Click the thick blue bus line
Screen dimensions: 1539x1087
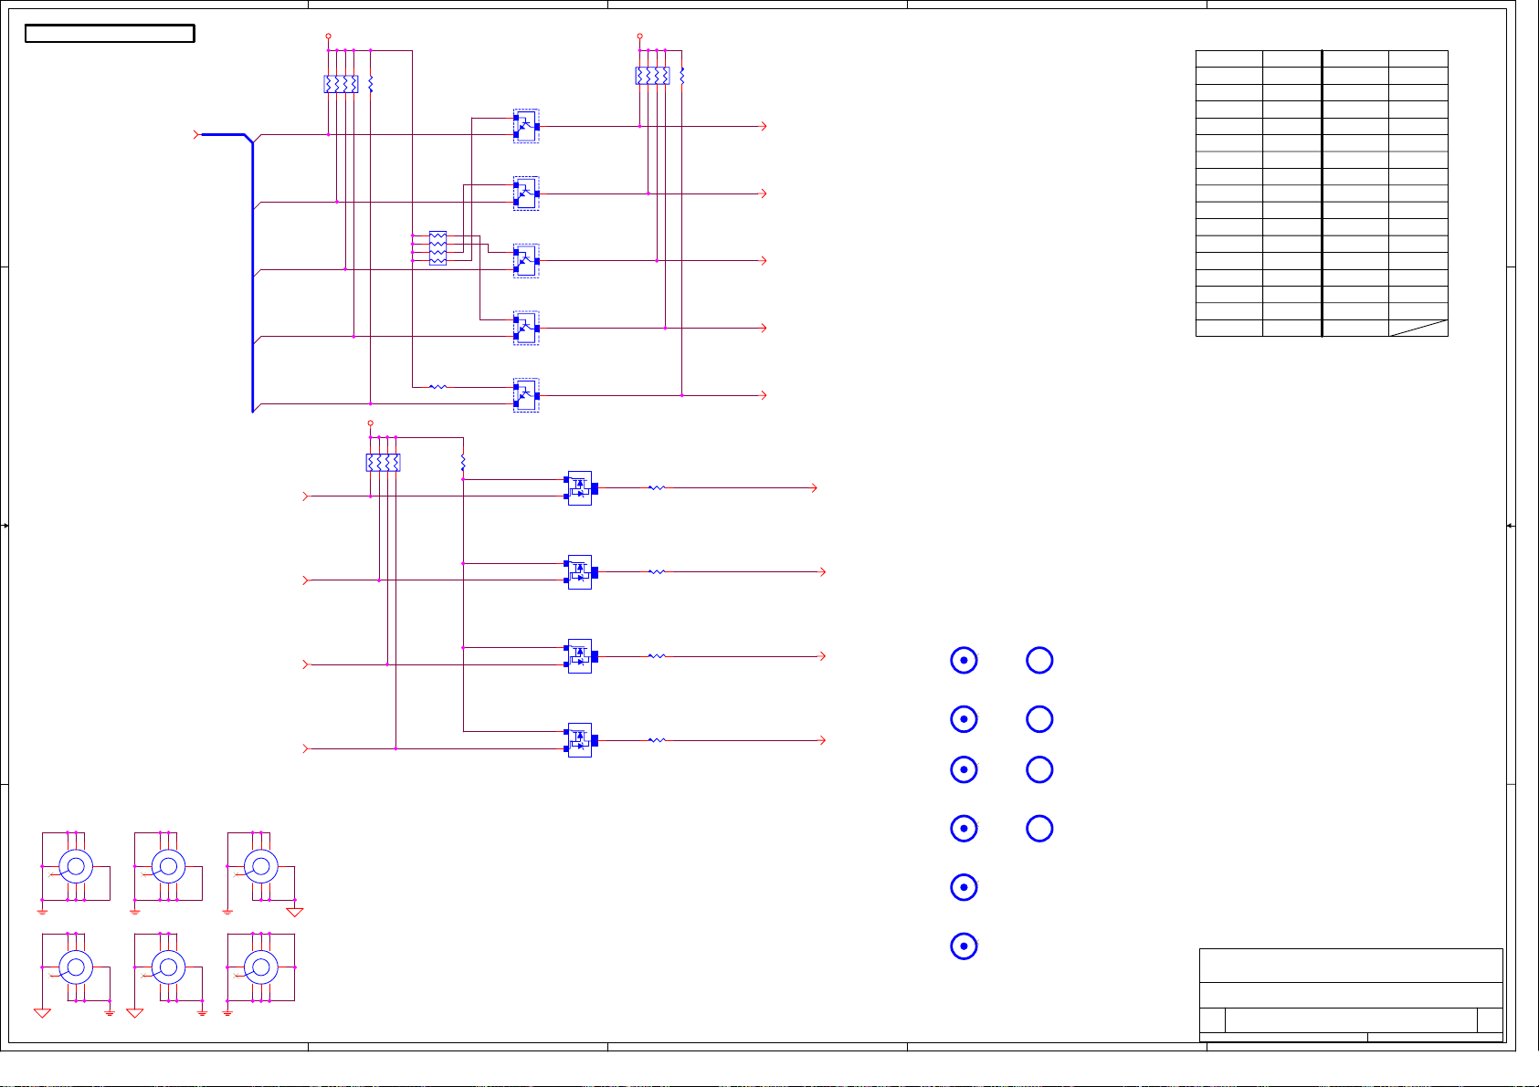tap(252, 274)
